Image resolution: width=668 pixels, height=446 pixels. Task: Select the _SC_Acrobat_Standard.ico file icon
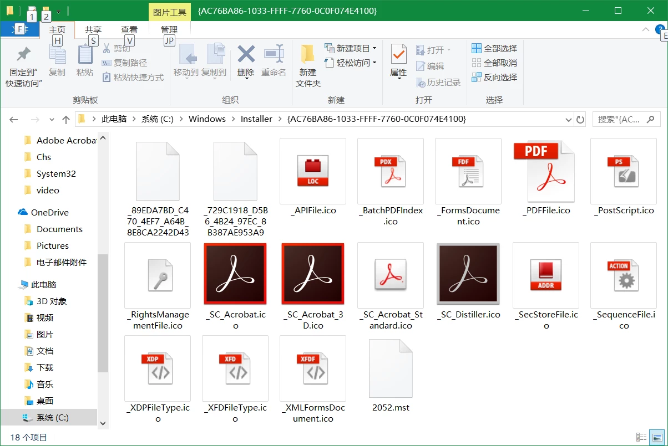391,275
